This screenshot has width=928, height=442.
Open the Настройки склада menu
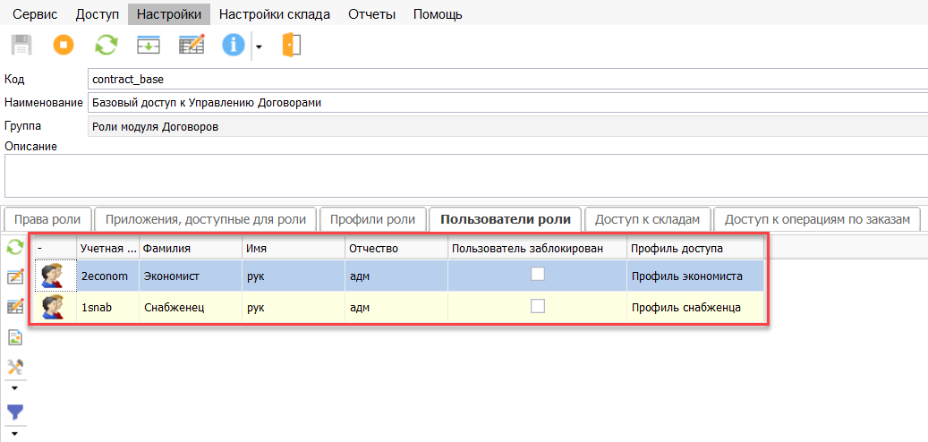274,14
